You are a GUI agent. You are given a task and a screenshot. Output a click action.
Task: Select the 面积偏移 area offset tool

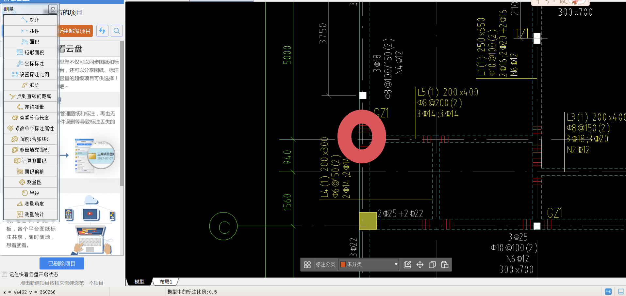click(x=30, y=171)
